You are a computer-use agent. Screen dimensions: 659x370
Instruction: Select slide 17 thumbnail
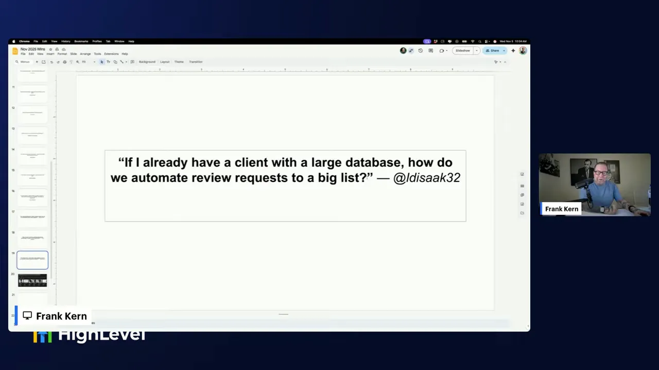tap(32, 218)
